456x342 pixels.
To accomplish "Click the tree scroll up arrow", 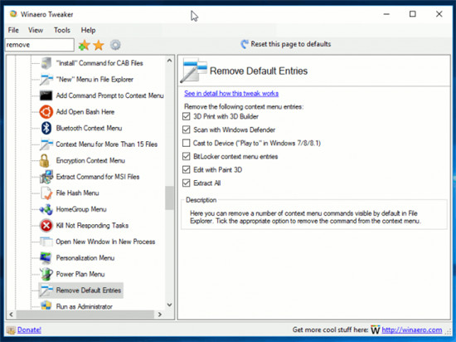I will (169, 61).
